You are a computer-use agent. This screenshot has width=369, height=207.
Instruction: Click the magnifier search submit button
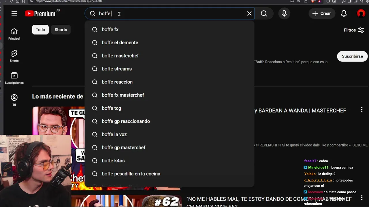coord(264,14)
